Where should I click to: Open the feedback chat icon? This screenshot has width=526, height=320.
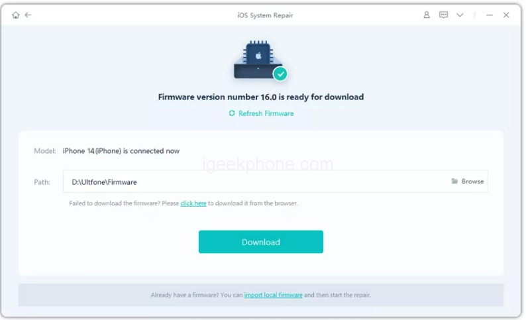click(x=443, y=15)
